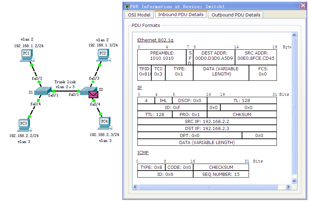Click the ICMP ID: 0x6 field
The width and height of the screenshot is (310, 201).
tap(165, 174)
